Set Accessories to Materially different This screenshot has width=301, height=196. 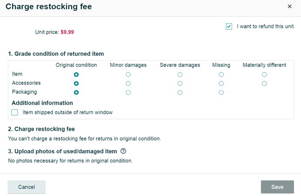264,83
